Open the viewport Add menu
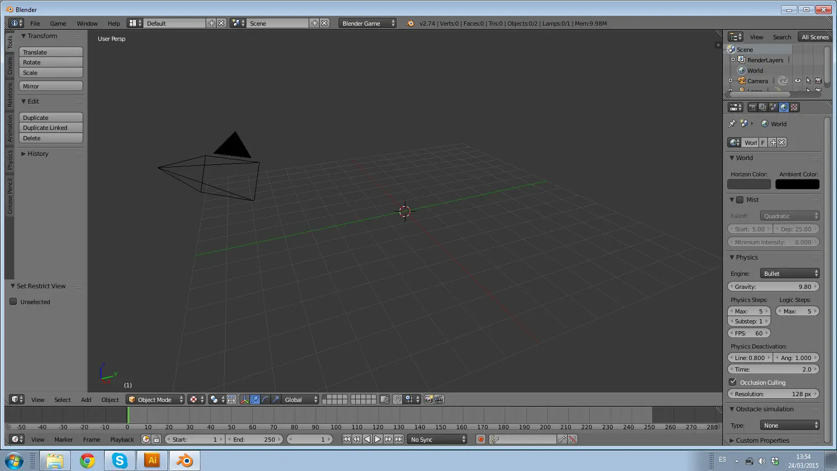The image size is (837, 471). coord(86,399)
